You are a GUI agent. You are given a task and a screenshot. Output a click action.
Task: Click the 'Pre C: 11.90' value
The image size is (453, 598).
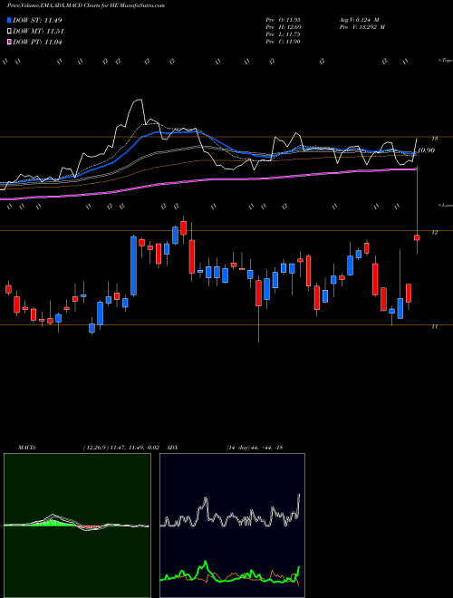(x=284, y=42)
